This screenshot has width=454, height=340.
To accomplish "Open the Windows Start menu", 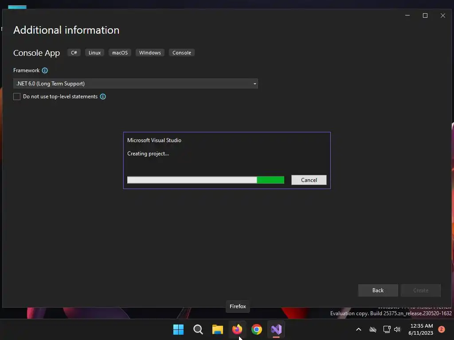I will (178, 329).
